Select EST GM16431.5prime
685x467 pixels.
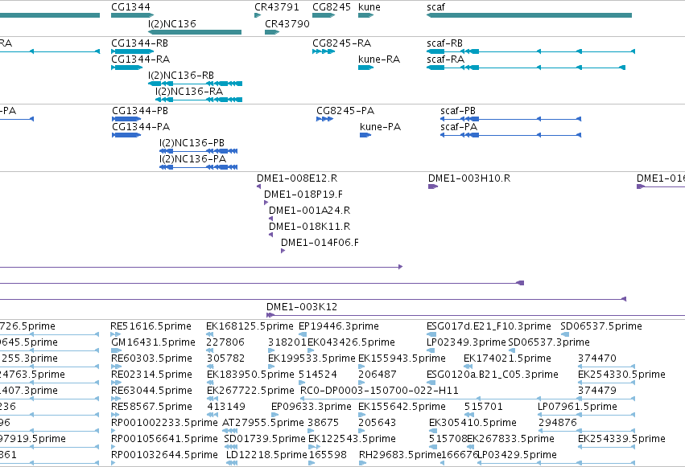click(153, 342)
